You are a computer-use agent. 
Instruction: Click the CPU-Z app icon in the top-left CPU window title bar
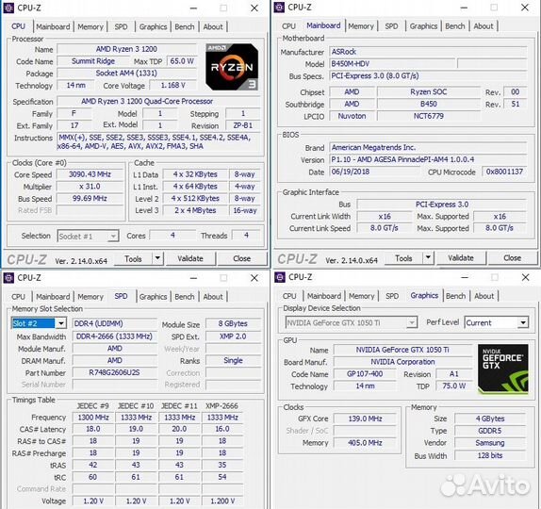(x=8, y=8)
